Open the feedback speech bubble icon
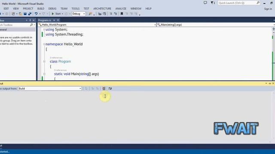Image resolution: width=275 pixels, height=154 pixels. 205,3
